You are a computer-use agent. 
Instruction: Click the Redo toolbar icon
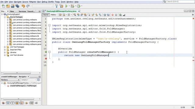[x=28, y=6]
